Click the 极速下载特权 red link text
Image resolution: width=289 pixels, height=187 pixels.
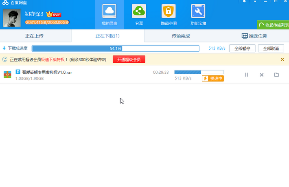[53, 59]
